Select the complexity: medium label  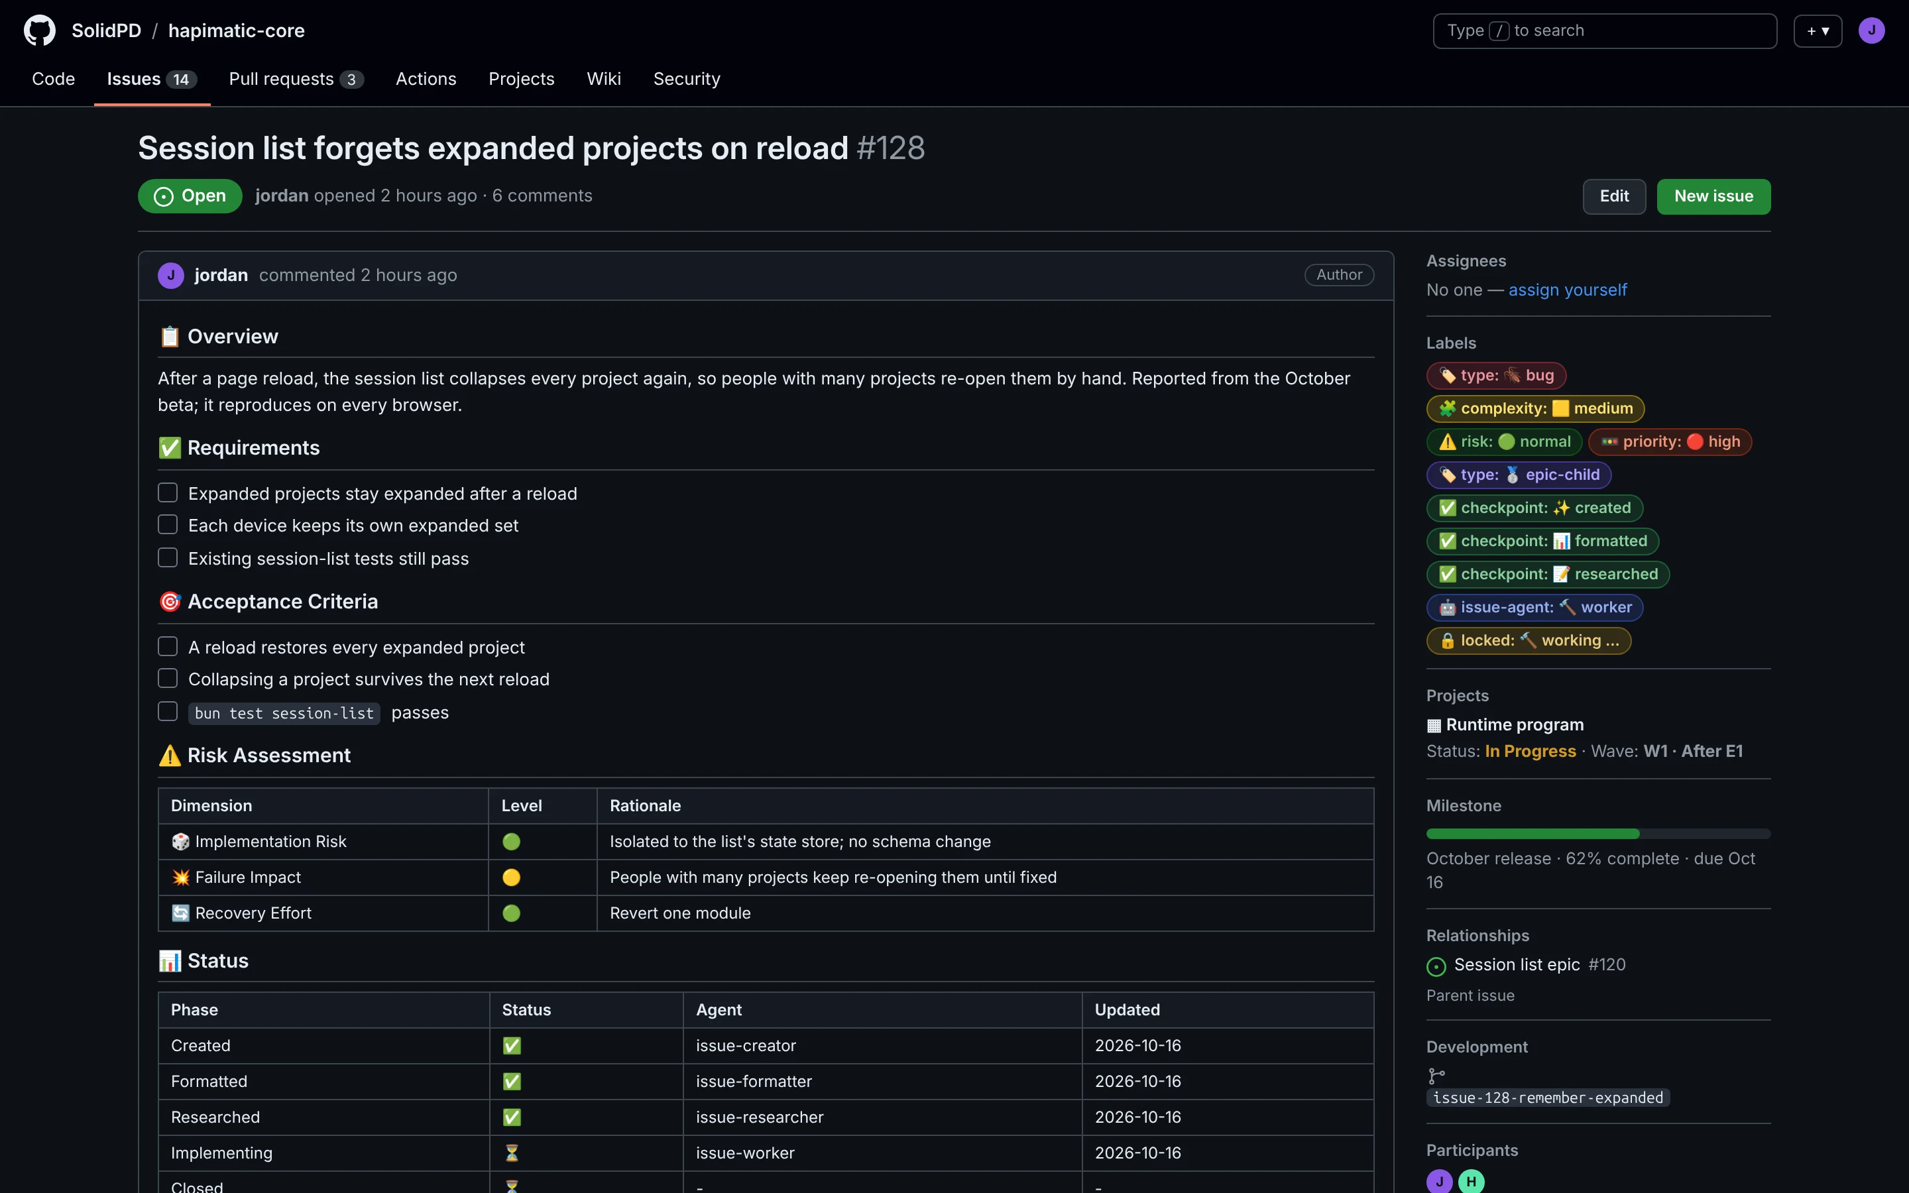click(x=1535, y=409)
